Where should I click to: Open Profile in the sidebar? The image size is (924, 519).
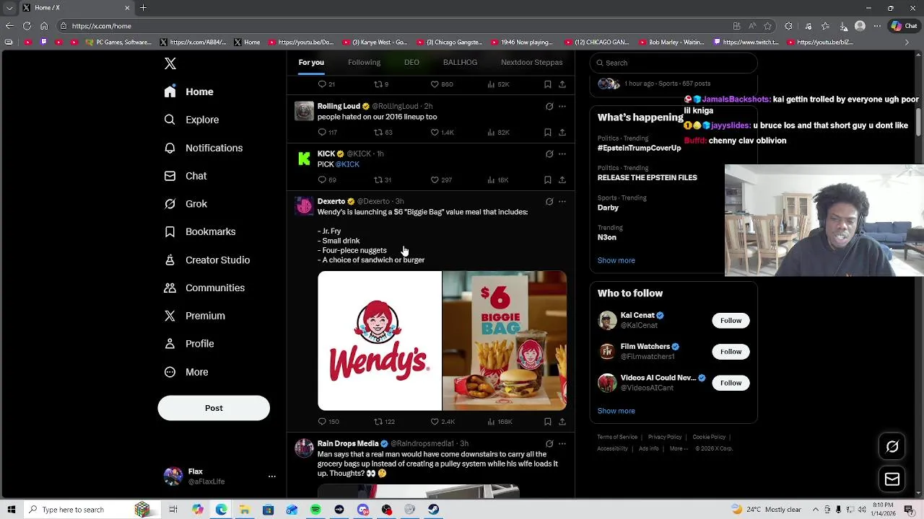(188, 344)
